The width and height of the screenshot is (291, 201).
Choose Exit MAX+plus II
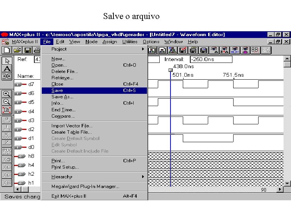pos(94,196)
